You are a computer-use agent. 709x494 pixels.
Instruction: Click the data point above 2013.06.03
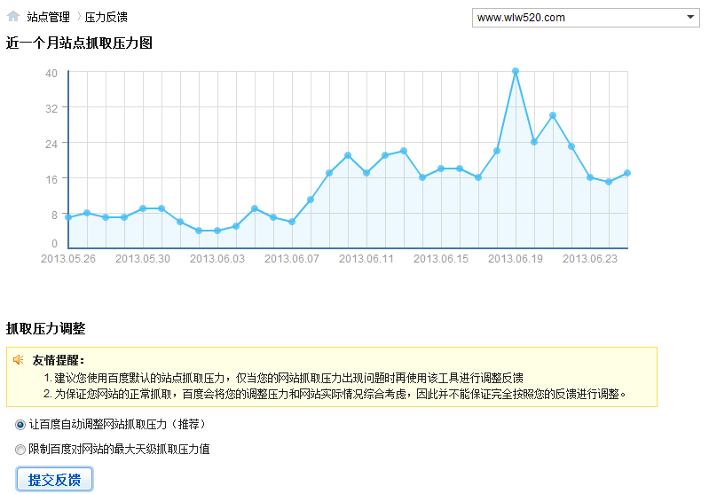(217, 231)
